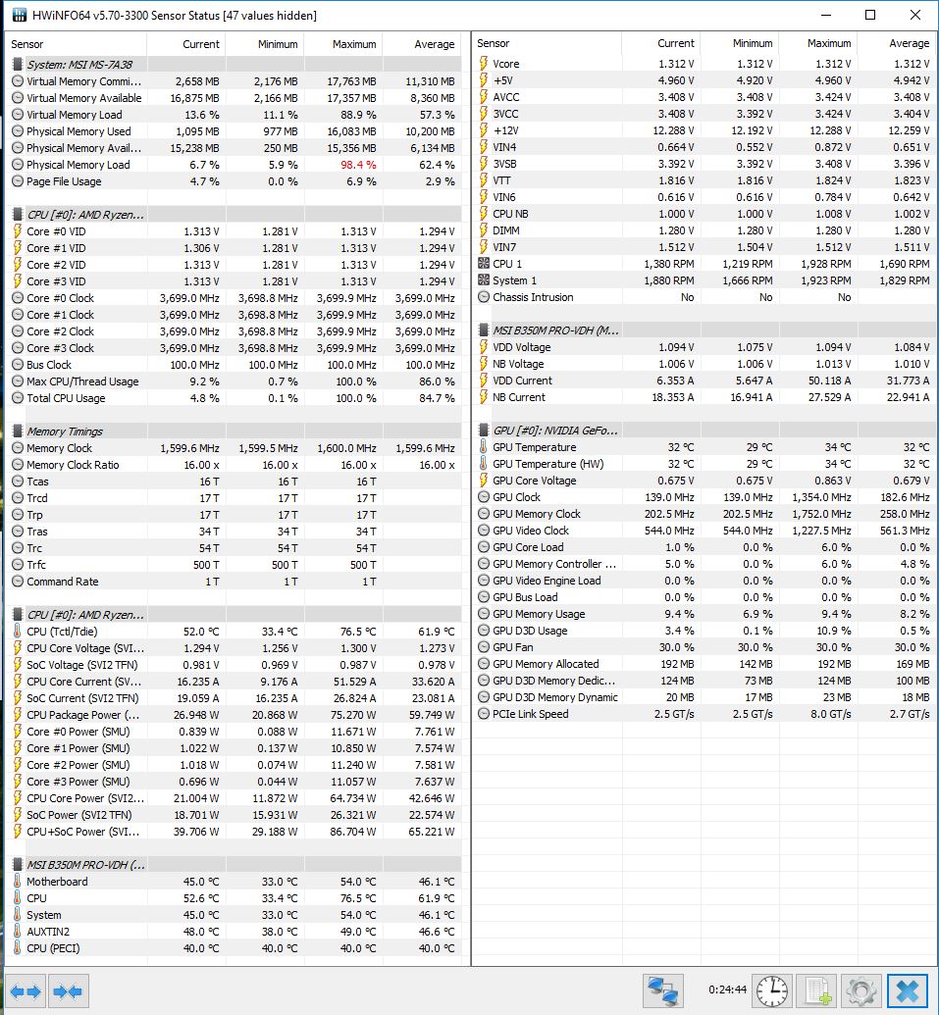939x1015 pixels.
Task: Click the 0:24:44 elapsed time display
Action: [727, 990]
